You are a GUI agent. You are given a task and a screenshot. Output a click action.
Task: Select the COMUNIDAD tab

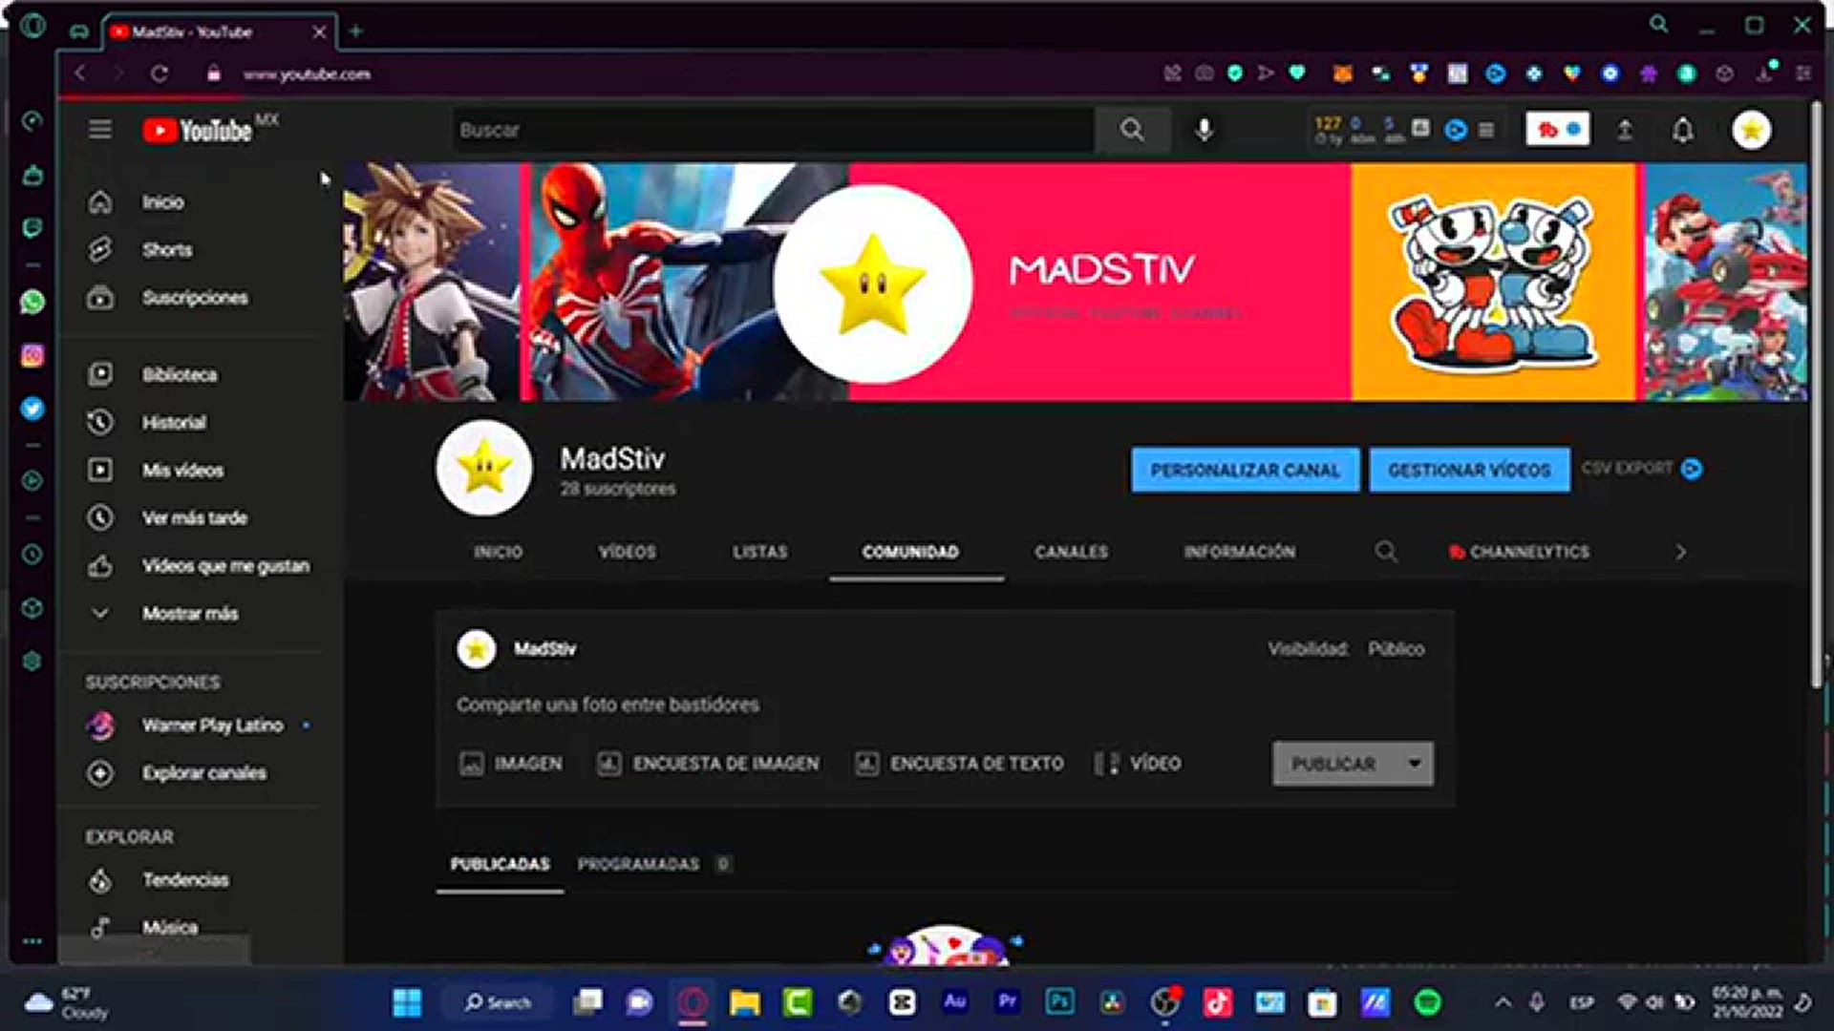tap(910, 552)
